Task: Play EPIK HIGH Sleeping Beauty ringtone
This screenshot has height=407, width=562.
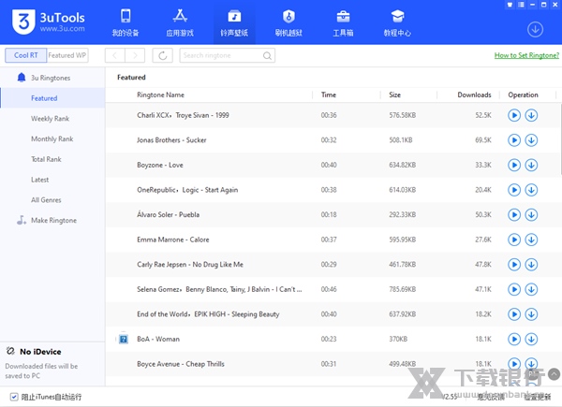Action: tap(514, 314)
